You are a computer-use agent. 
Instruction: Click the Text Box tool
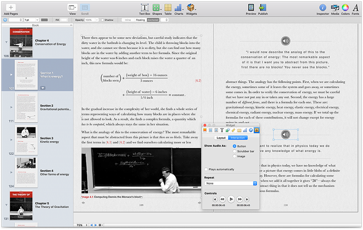144,7
